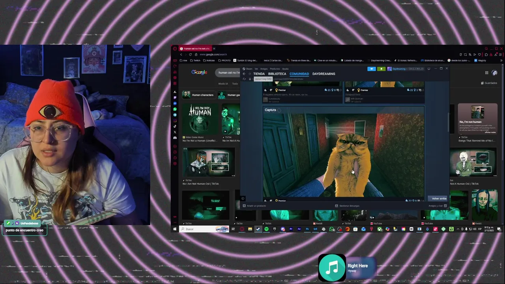Open Steam notifications bell
The height and width of the screenshot is (284, 505).
pyautogui.click(x=381, y=69)
